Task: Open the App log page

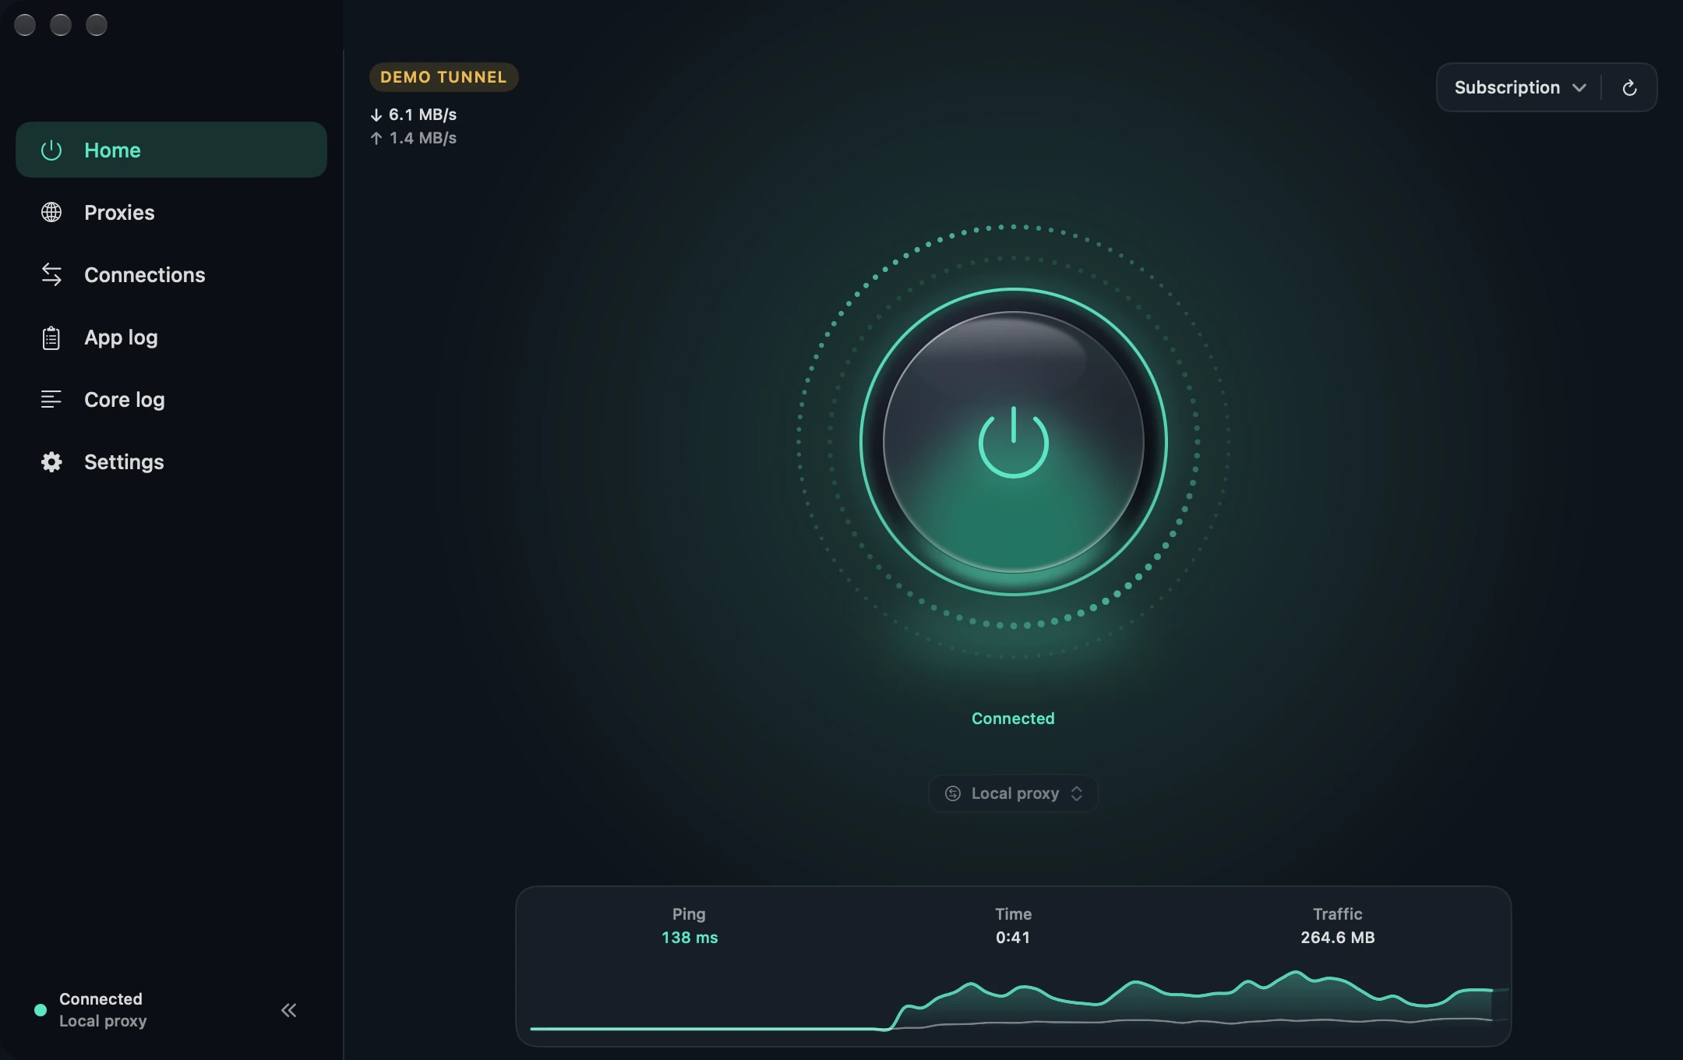Action: point(171,337)
